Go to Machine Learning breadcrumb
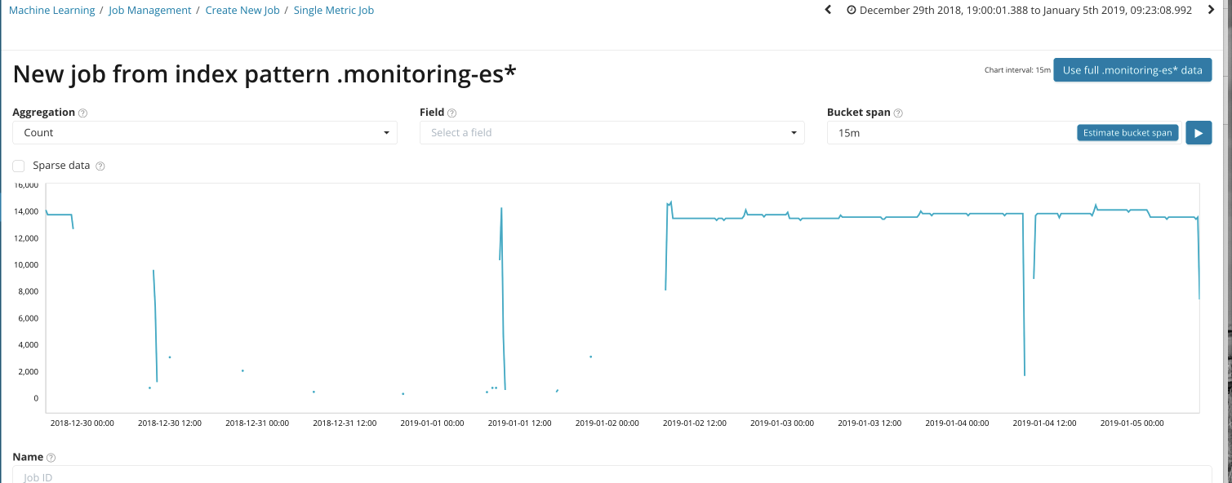1232x483 pixels. click(x=51, y=11)
